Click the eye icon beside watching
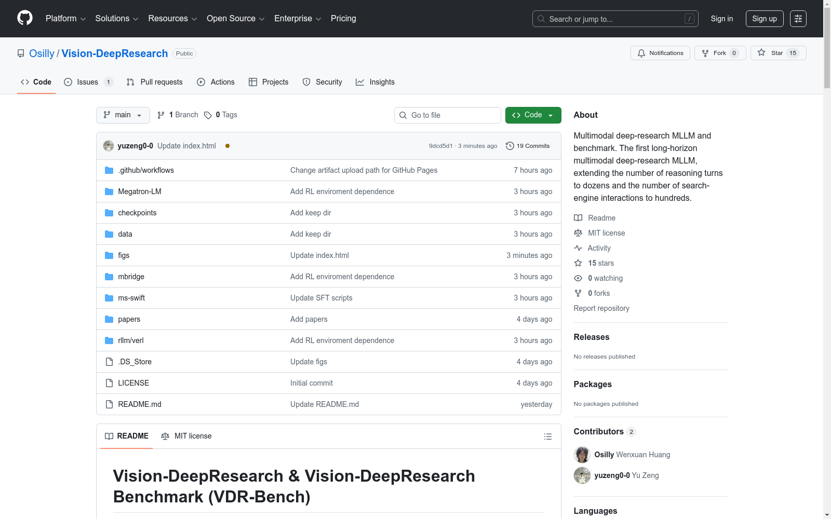 tap(578, 278)
